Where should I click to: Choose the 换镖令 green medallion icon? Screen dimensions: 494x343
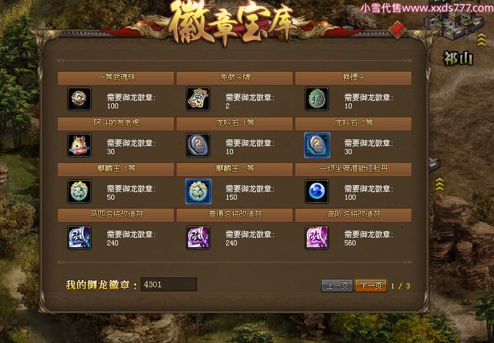(x=317, y=99)
